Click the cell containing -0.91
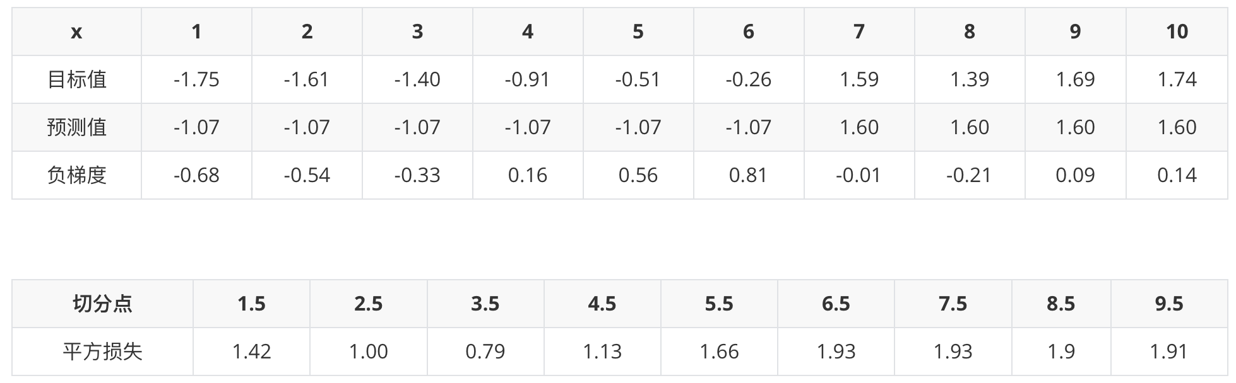The height and width of the screenshot is (383, 1236). coord(528,79)
